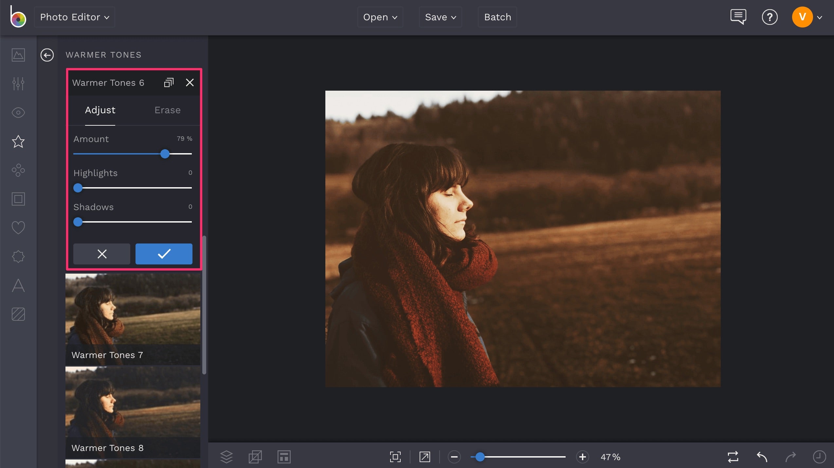This screenshot has height=468, width=834.
Task: Open the Photo Editor dropdown
Action: pos(74,17)
